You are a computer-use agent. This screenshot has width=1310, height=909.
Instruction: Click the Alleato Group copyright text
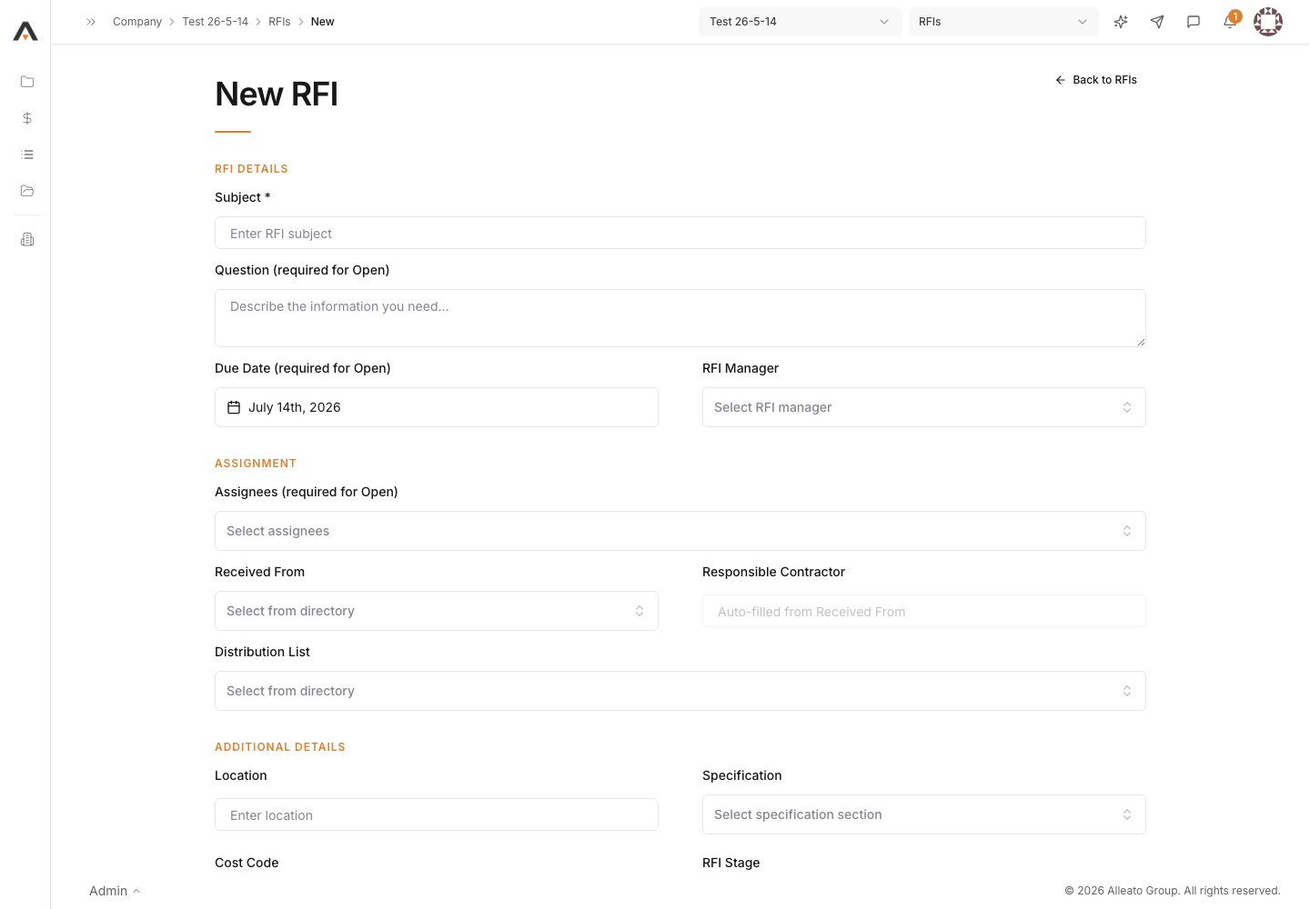[1173, 891]
